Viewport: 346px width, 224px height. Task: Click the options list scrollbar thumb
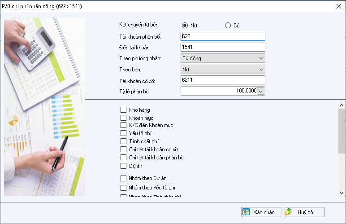pyautogui.click(x=342, y=131)
